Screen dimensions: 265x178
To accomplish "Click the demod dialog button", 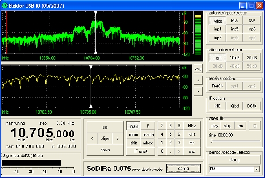I will pos(234,160).
